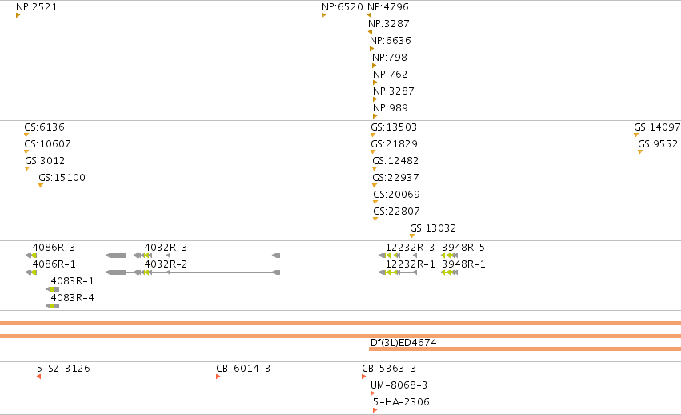
Task: Select the marker under GS:22937
Action: 375,185
